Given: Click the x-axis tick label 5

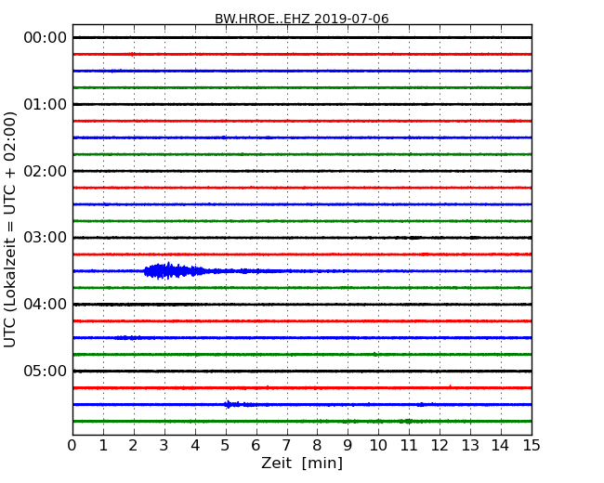Looking at the screenshot, I should pos(226,446).
